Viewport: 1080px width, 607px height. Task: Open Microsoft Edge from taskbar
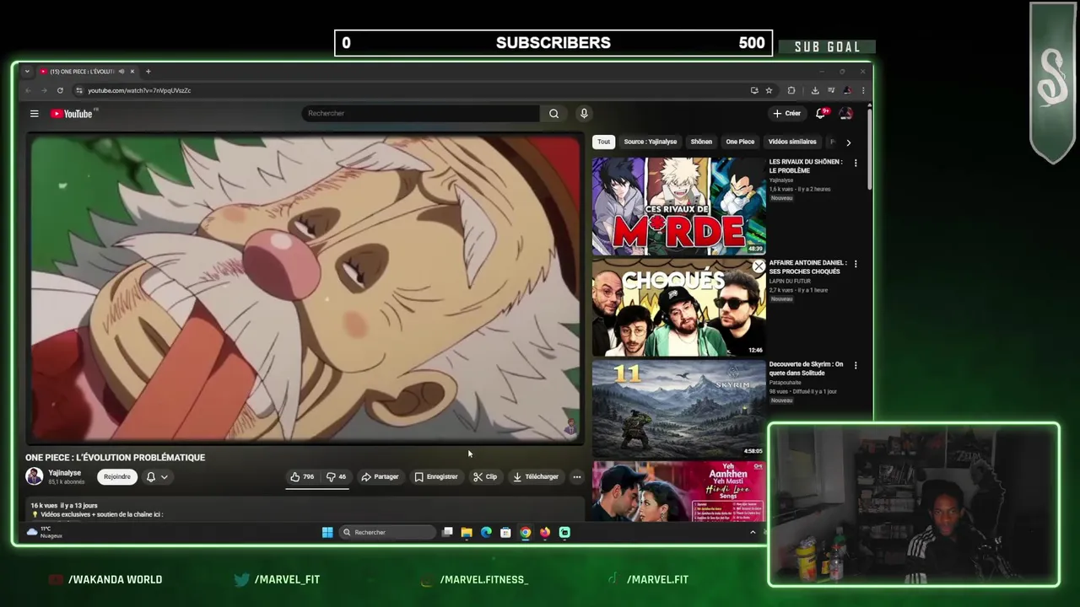click(486, 532)
